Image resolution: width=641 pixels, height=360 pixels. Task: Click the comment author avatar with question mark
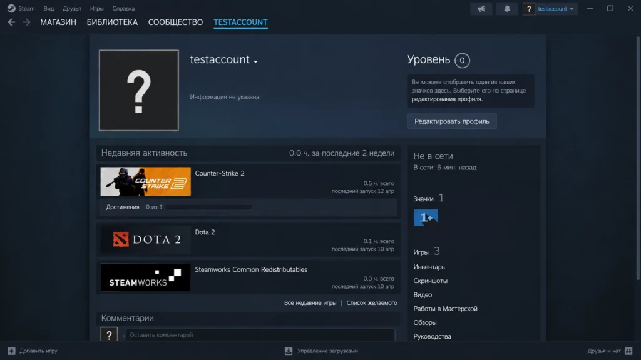point(109,334)
